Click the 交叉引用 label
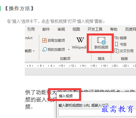Image resolution: width=136 pixels, height=118 pixels. point(127,51)
